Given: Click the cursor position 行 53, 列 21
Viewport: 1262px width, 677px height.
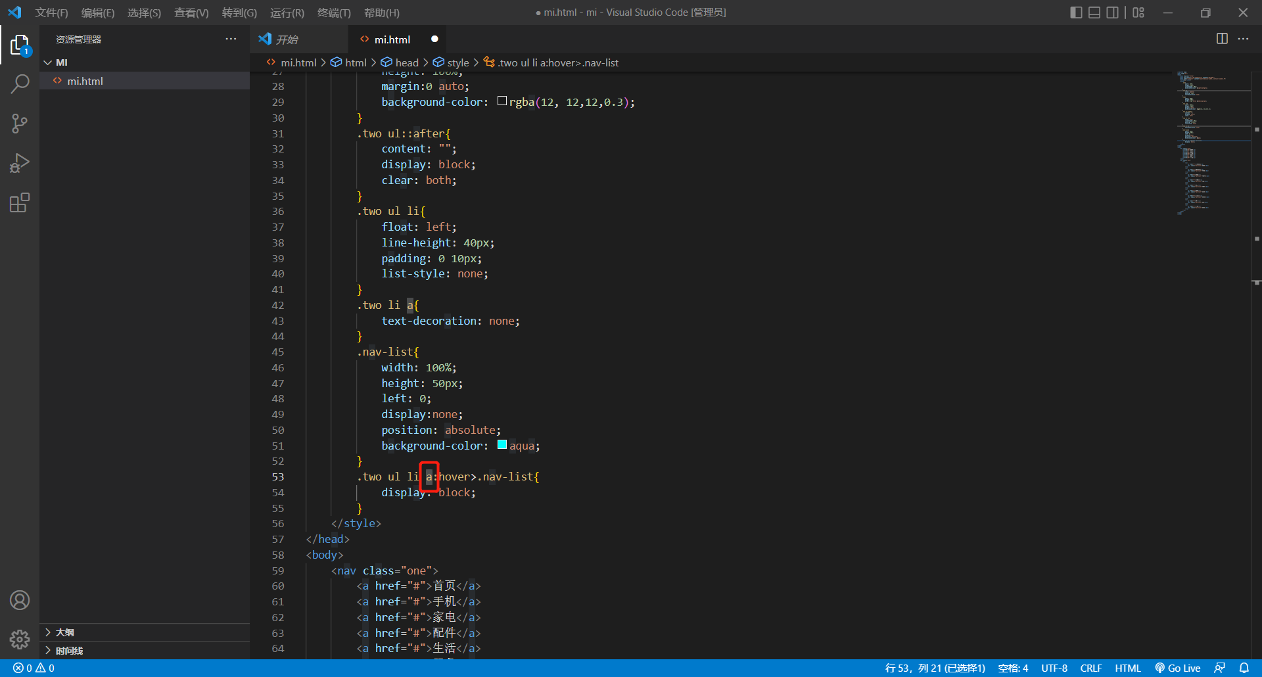Looking at the screenshot, I should pyautogui.click(x=935, y=668).
